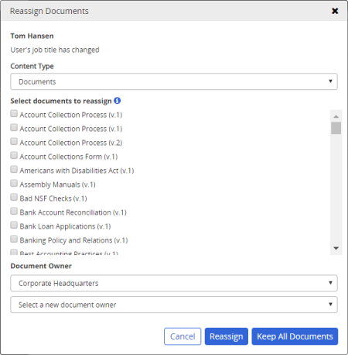Click the Cancel button
Viewport: 348px width, 355px height.
point(183,336)
